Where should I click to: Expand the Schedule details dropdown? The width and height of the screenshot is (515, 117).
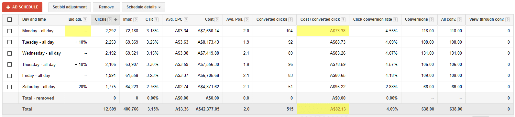(x=143, y=7)
